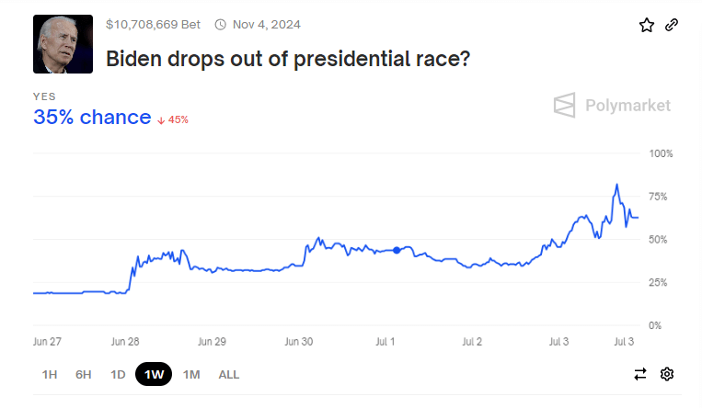
Task: Click the Polymarket logo watermark
Action: pyautogui.click(x=612, y=106)
